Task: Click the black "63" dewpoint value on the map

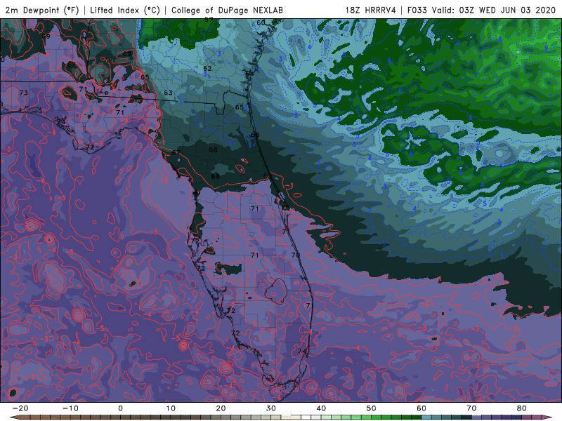Action: 168,93
